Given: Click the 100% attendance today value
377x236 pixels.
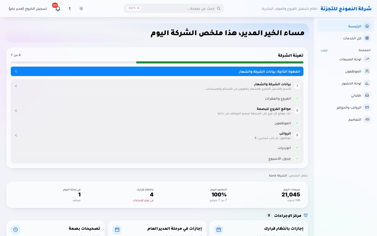Looking at the screenshot, I should pyautogui.click(x=219, y=195).
